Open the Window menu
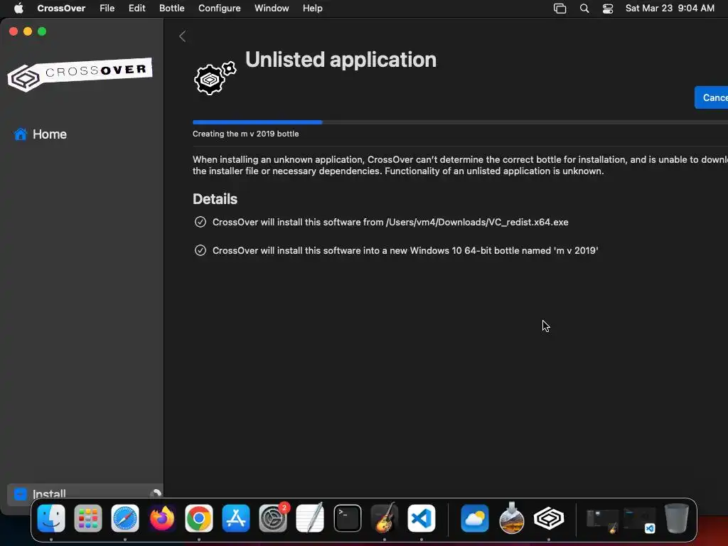This screenshot has width=728, height=546. (x=272, y=8)
